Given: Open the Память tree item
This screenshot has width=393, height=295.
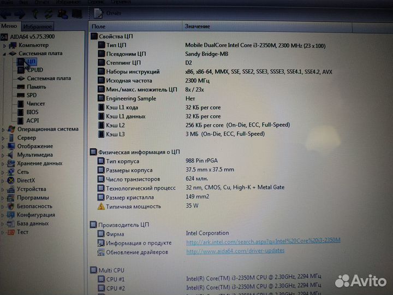Looking at the screenshot, I should [x=37, y=87].
